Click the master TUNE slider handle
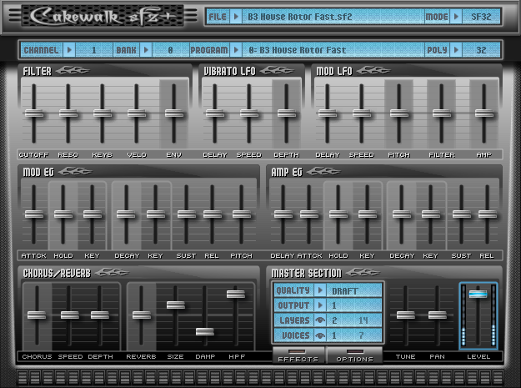 point(406,315)
